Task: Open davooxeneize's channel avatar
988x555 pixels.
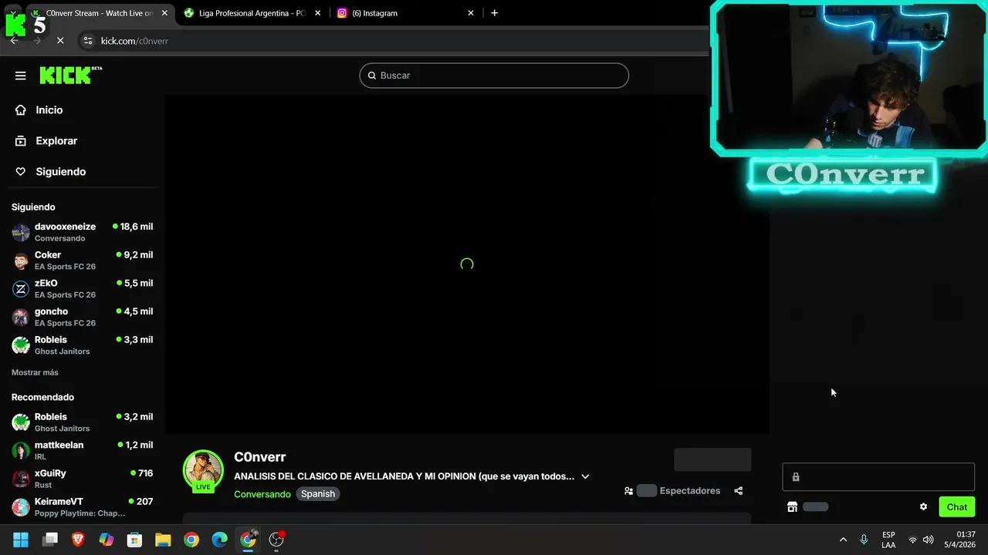Action: point(21,232)
